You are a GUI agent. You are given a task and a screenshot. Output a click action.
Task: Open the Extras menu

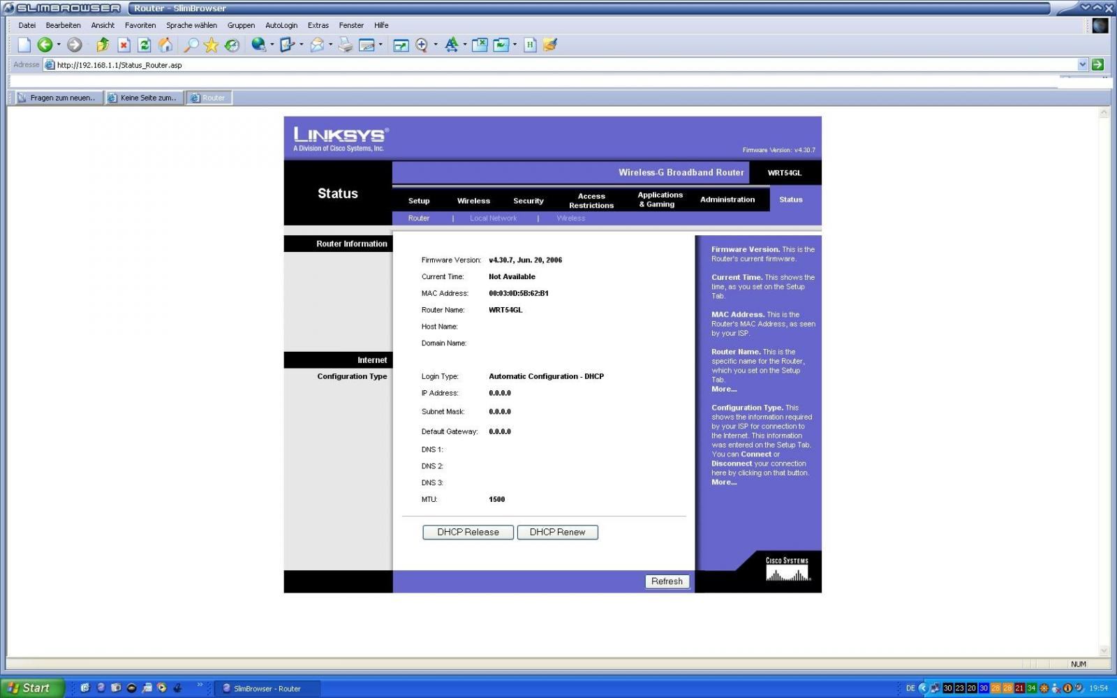point(318,25)
